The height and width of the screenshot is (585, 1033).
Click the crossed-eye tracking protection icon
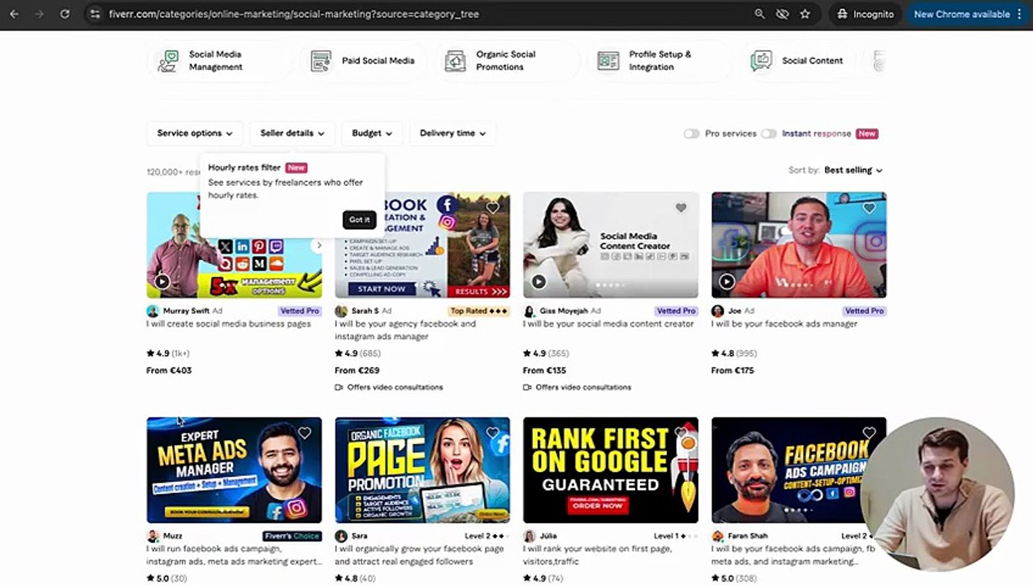tap(782, 14)
